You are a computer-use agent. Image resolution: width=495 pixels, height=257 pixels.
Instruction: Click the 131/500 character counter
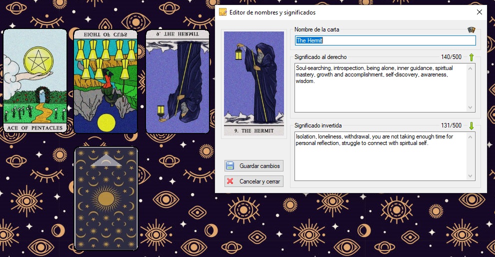pyautogui.click(x=451, y=125)
